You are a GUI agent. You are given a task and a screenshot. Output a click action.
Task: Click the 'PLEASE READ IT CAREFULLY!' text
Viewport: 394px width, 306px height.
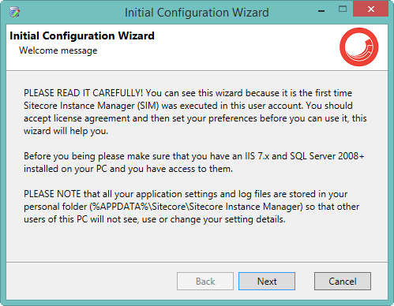click(x=84, y=93)
